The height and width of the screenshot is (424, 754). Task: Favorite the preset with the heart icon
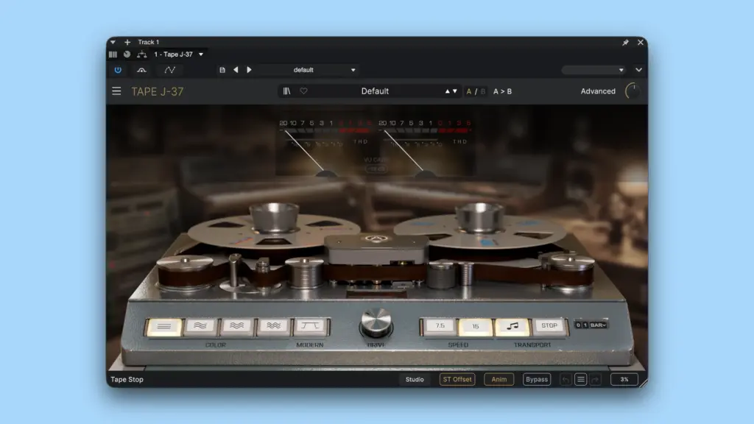[x=303, y=91]
